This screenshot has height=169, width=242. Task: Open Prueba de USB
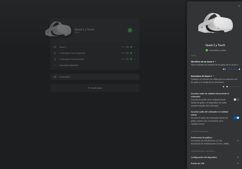point(215,163)
